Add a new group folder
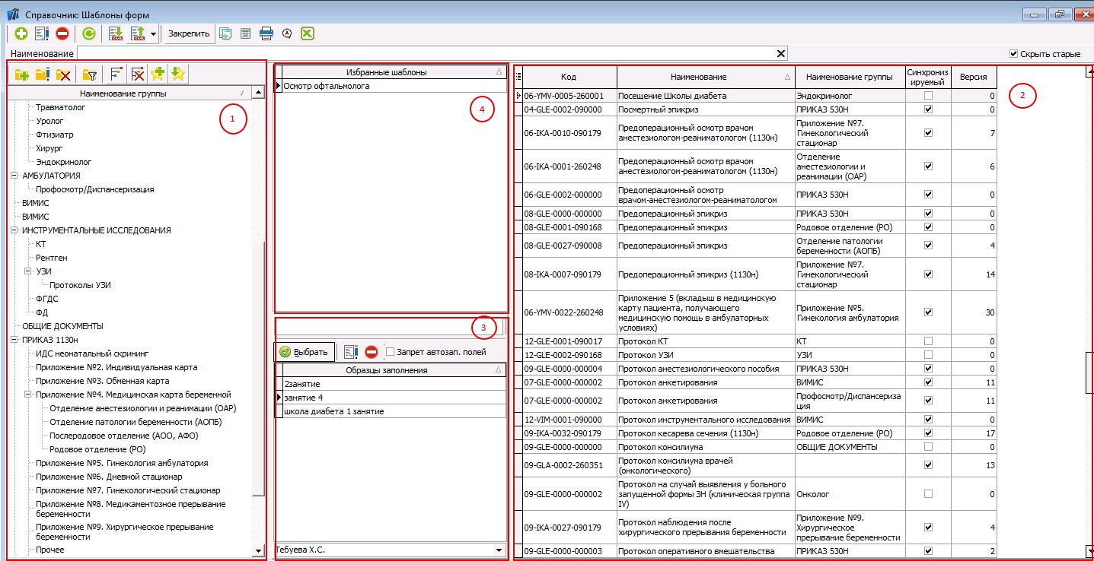Viewport: 1094px width, 561px height. pyautogui.click(x=21, y=74)
